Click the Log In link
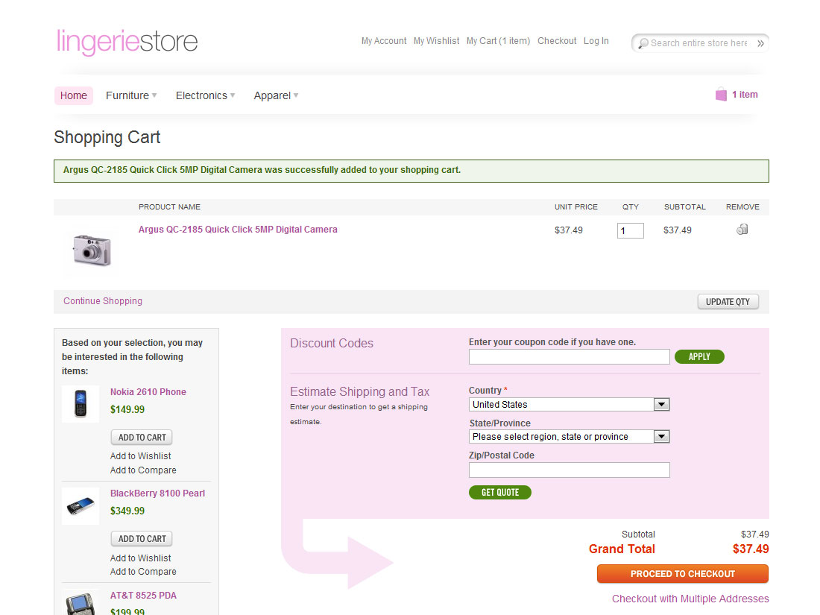This screenshot has width=820, height=615. pos(596,41)
